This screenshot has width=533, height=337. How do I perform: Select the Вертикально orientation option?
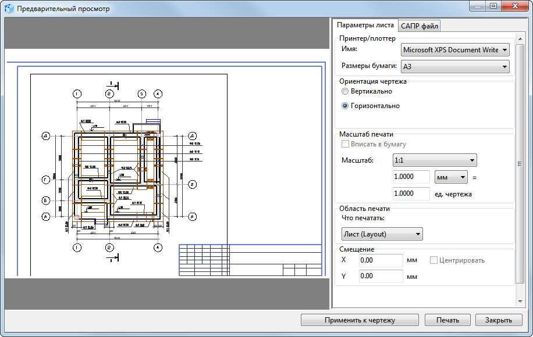pyautogui.click(x=345, y=92)
